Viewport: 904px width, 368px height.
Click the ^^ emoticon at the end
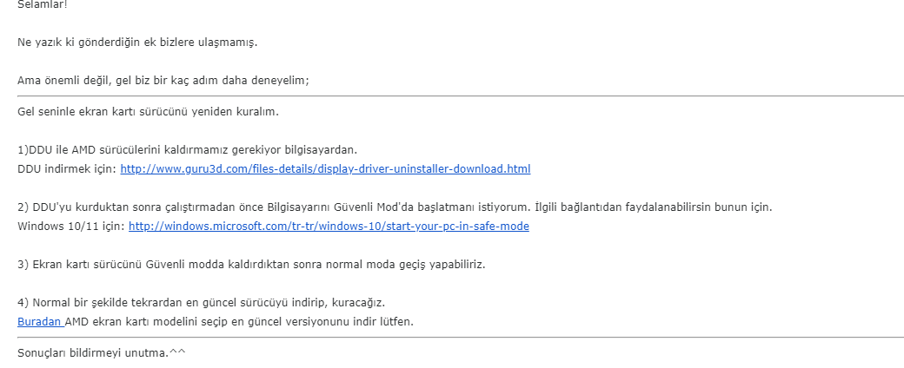click(176, 352)
